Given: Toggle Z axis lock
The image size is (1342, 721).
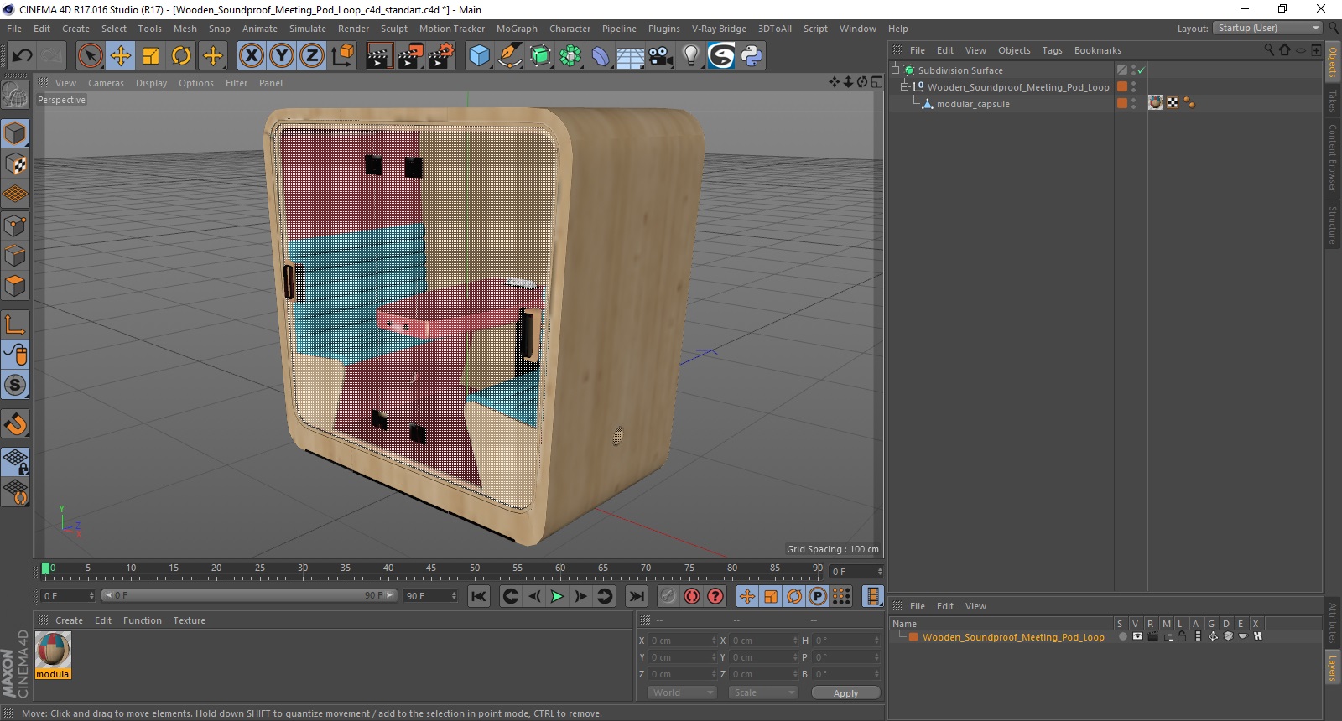Looking at the screenshot, I should tap(312, 56).
